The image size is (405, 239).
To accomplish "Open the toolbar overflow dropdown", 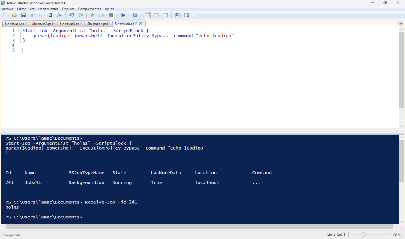I will pyautogui.click(x=193, y=16).
